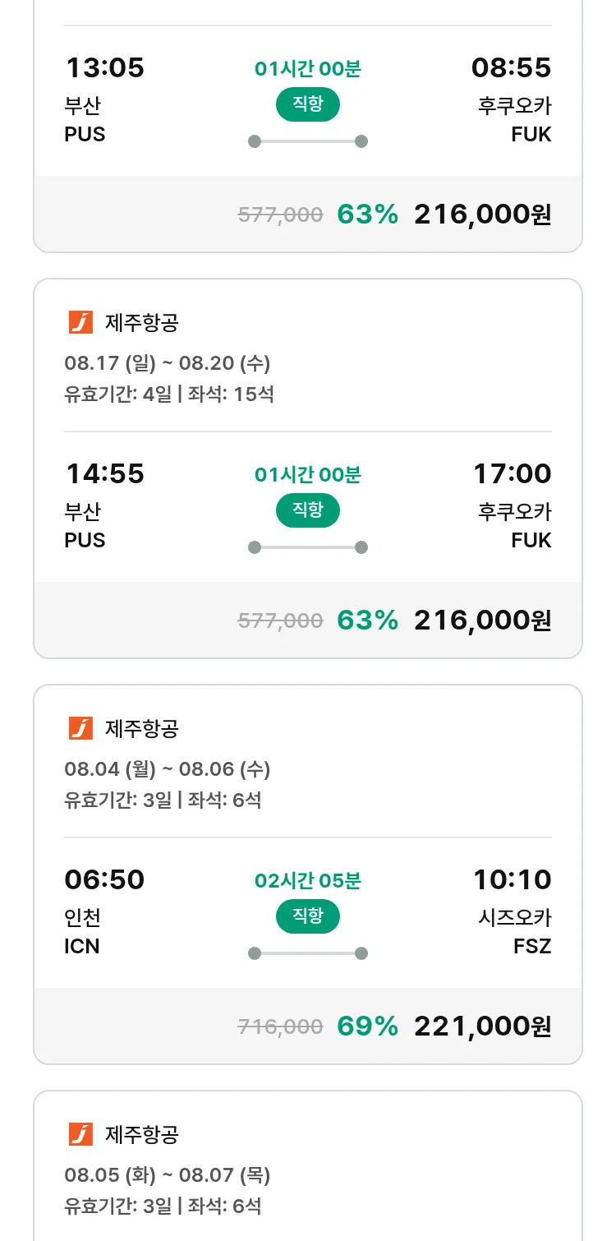Click the 06:50 departure time from 인천
The height and width of the screenshot is (1241, 616).
[x=104, y=879]
